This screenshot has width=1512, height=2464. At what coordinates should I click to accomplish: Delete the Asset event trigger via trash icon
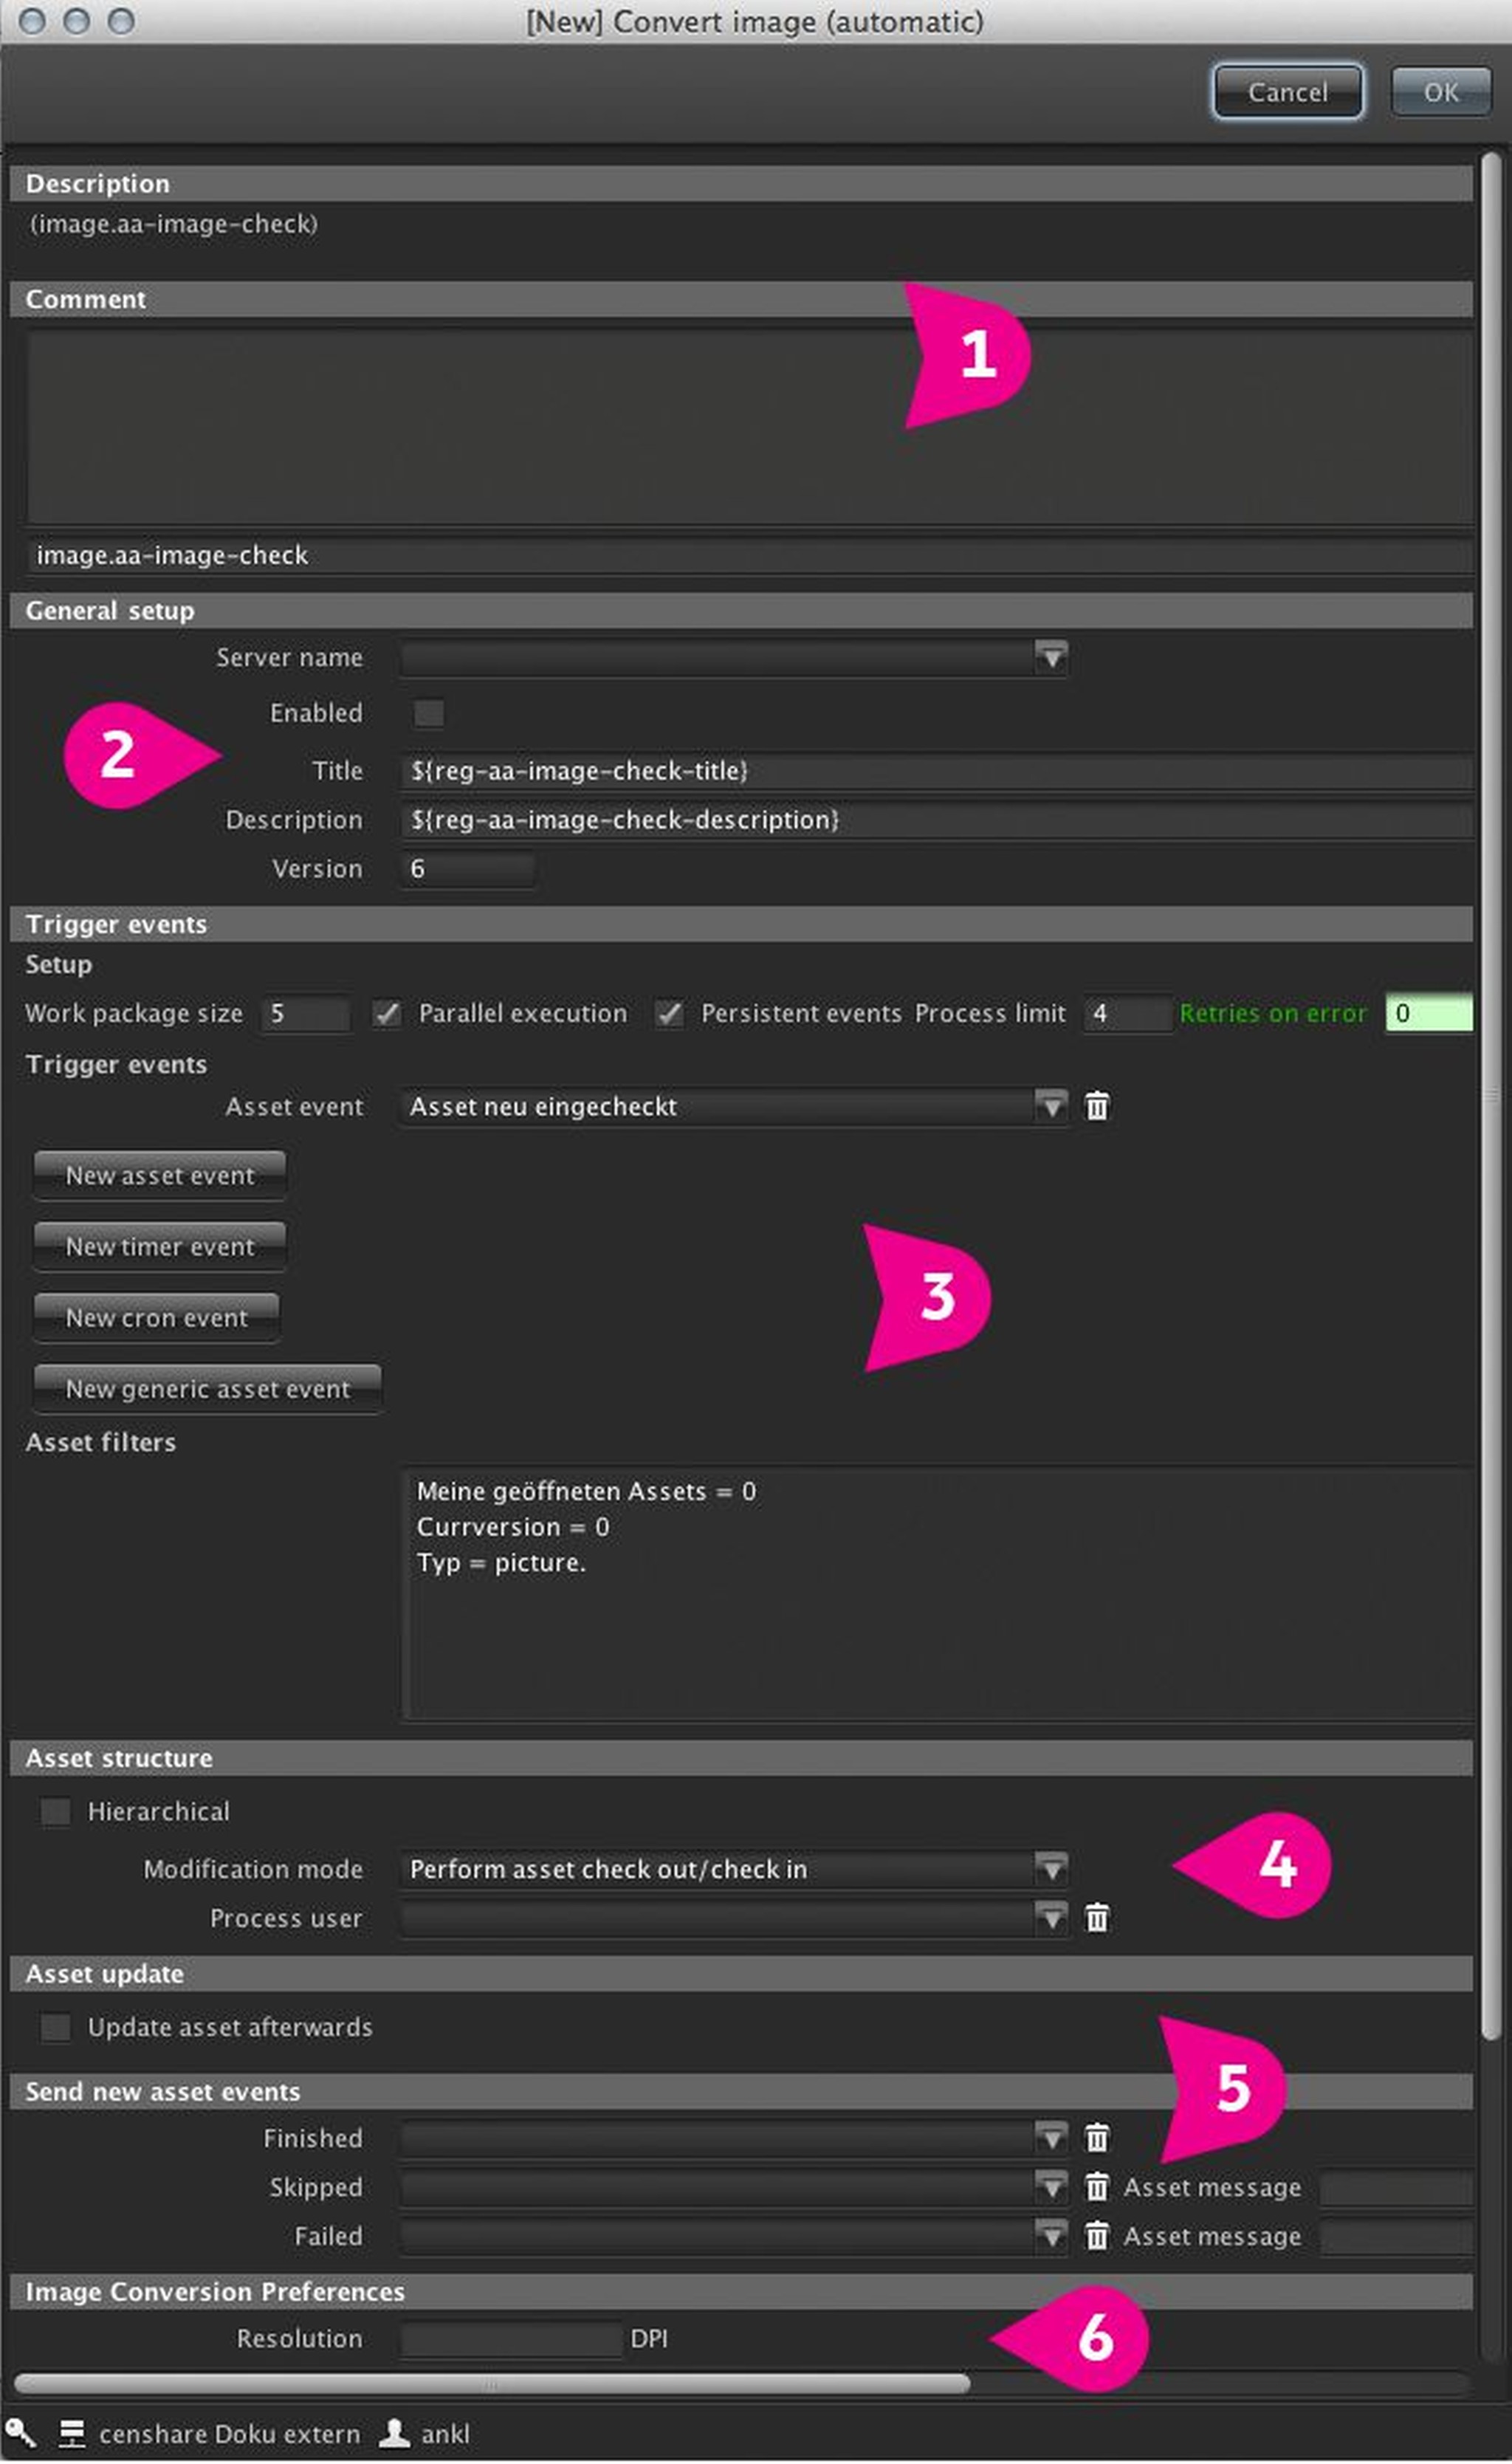(1097, 1107)
